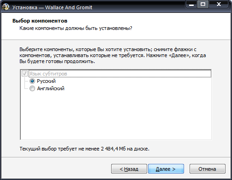The image size is (232, 180).
Task: Click the disk space requirement text line
Action: pyautogui.click(x=84, y=149)
